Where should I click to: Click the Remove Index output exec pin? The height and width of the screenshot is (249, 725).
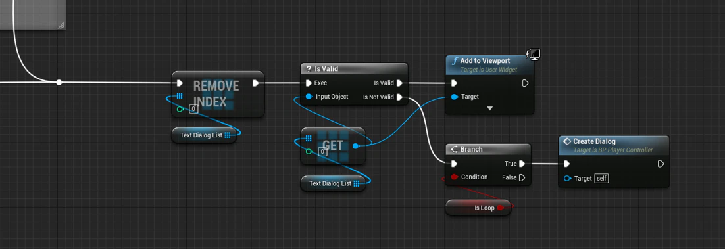[x=256, y=83]
